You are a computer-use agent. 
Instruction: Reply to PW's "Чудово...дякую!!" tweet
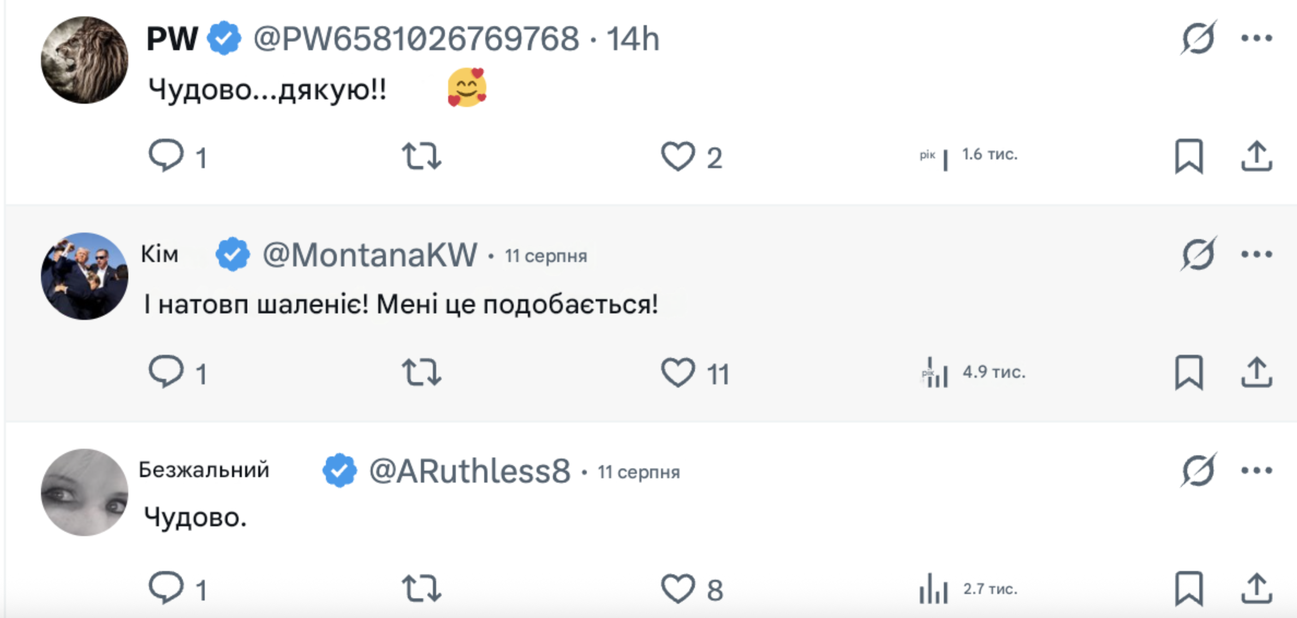(166, 156)
